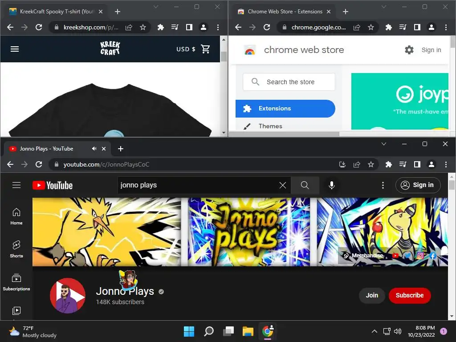Open profile icon in KreekCraft window
This screenshot has width=456, height=342.
pyautogui.click(x=204, y=27)
